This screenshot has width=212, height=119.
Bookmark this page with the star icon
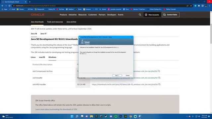(x=191, y=6)
